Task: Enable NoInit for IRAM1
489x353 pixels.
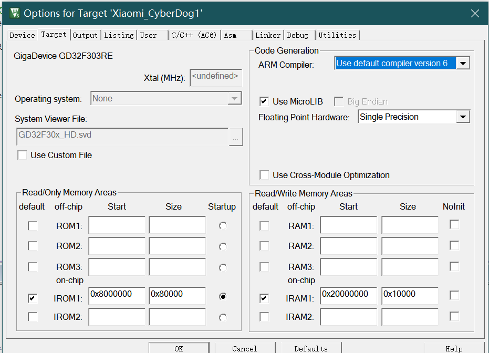Action: (x=454, y=295)
